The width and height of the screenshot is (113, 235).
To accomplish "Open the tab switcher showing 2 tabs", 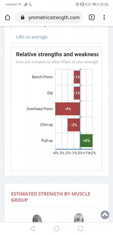I will click(x=92, y=17).
